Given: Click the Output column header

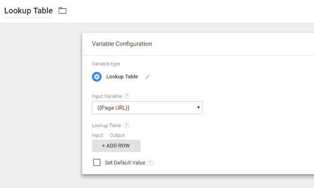Looking at the screenshot, I should [117, 135].
